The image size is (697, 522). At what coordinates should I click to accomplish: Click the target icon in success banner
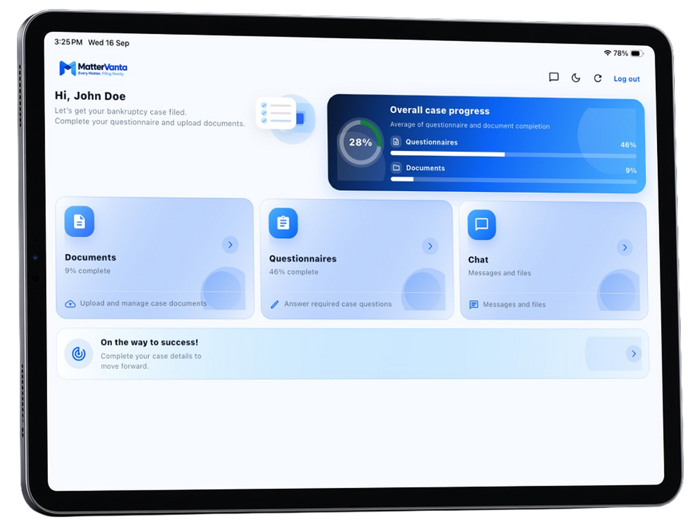point(79,354)
